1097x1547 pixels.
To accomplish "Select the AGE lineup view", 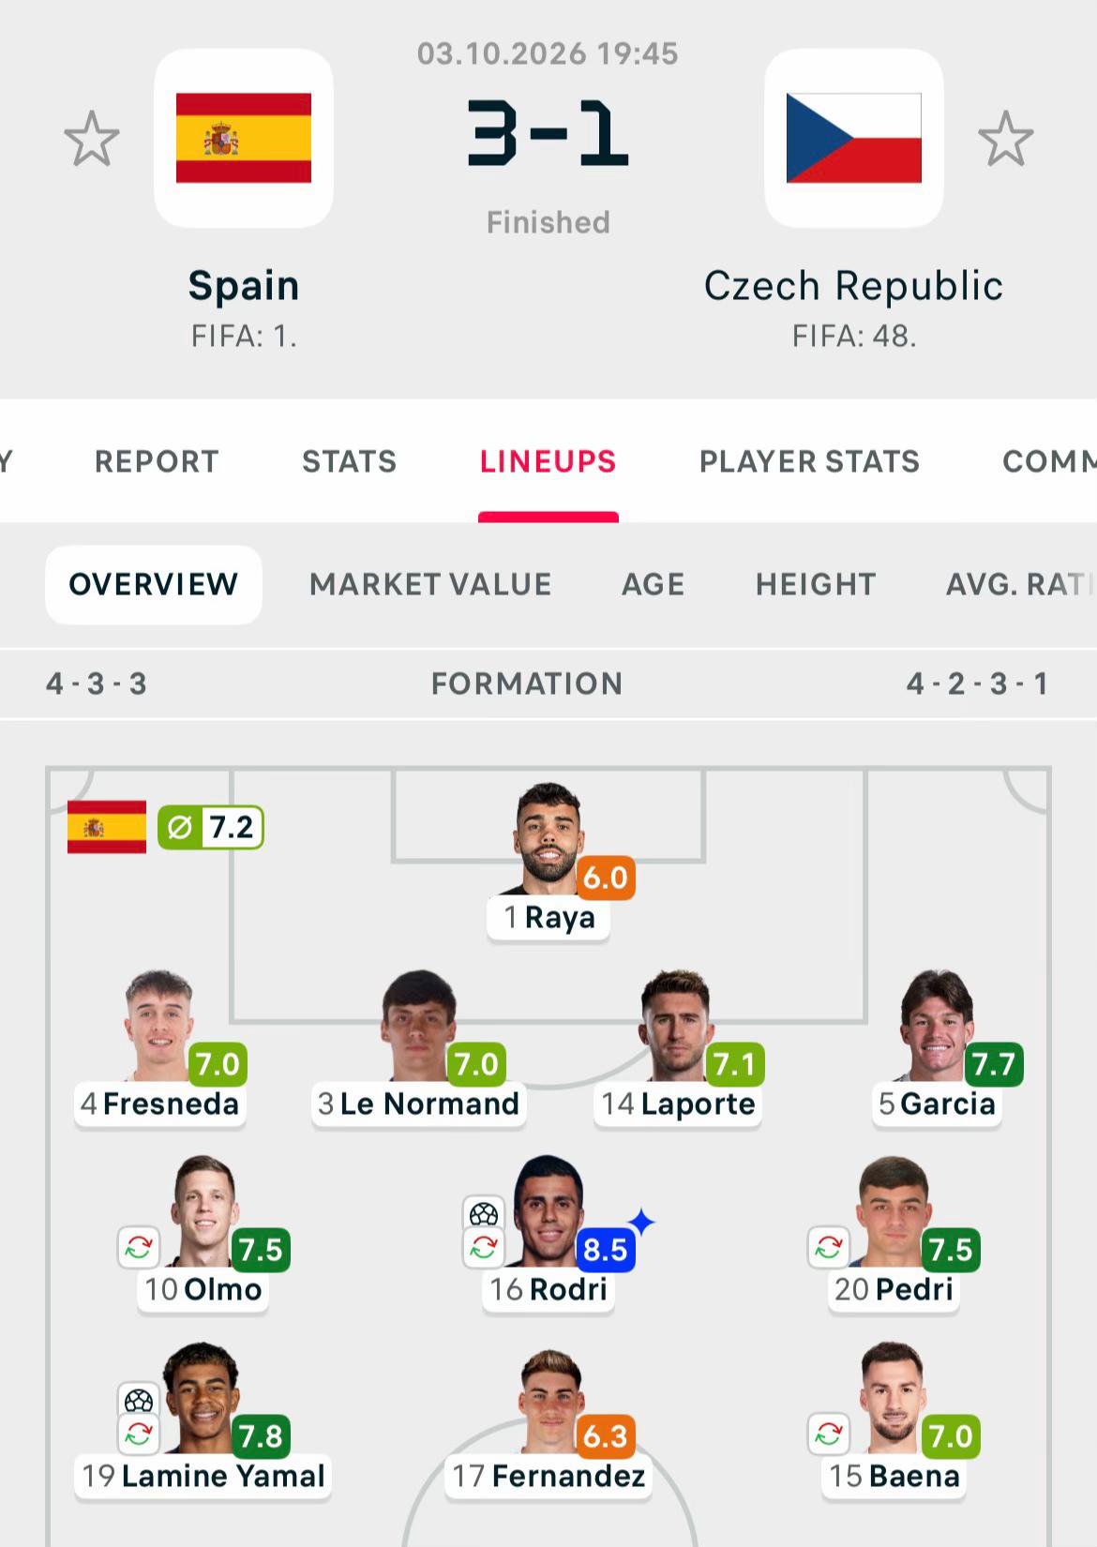I will click(x=654, y=584).
